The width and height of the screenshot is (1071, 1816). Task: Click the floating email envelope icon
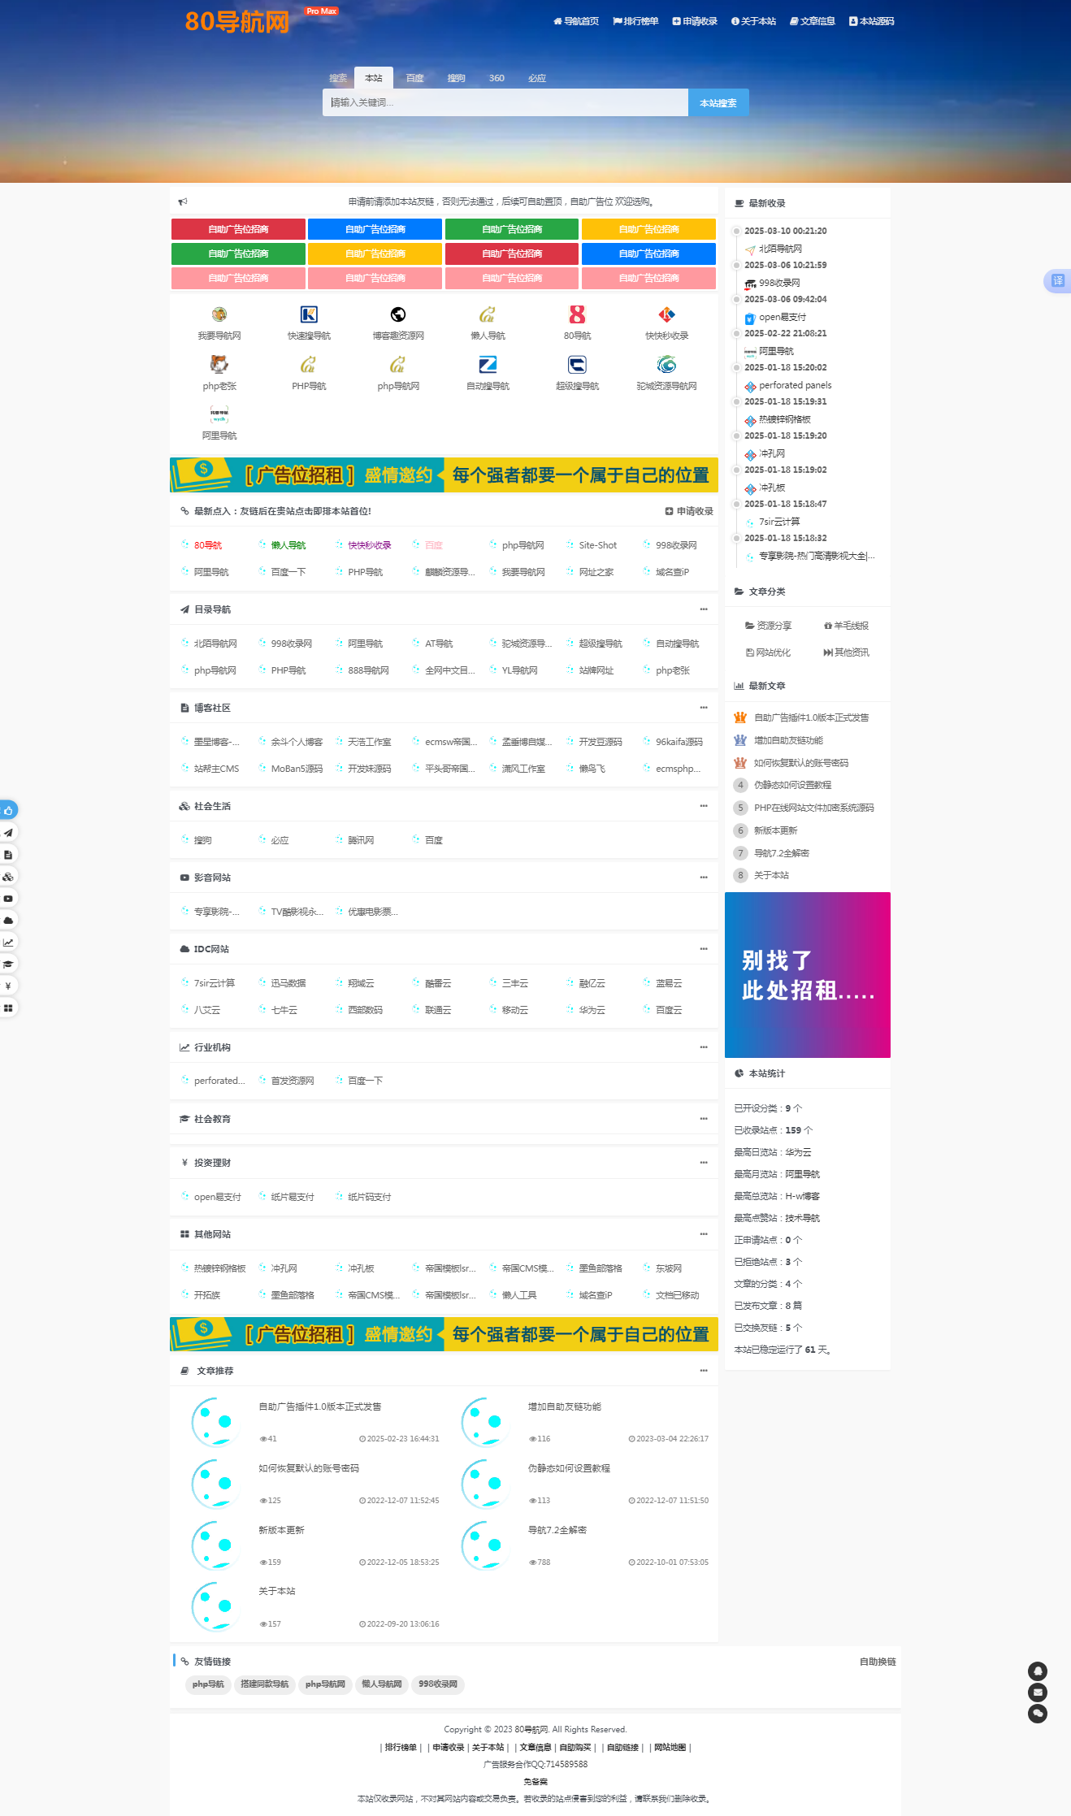[x=1038, y=1692]
